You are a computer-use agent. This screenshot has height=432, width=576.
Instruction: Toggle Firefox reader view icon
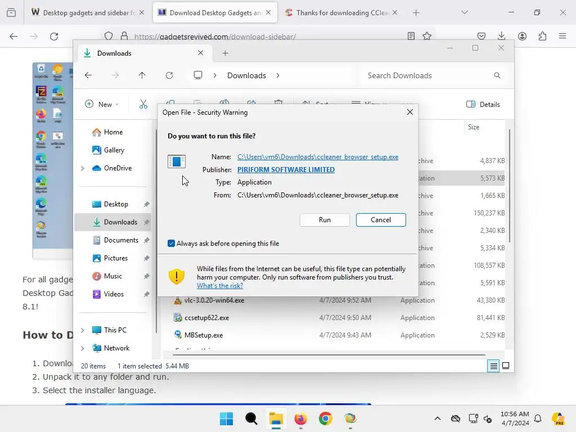pyautogui.click(x=411, y=36)
